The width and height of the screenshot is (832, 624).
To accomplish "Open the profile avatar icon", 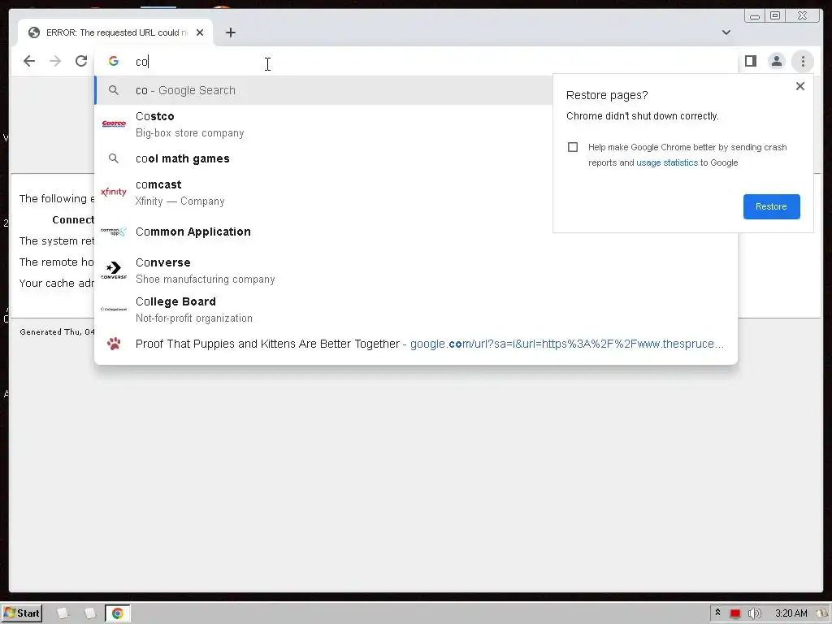I will (x=776, y=61).
